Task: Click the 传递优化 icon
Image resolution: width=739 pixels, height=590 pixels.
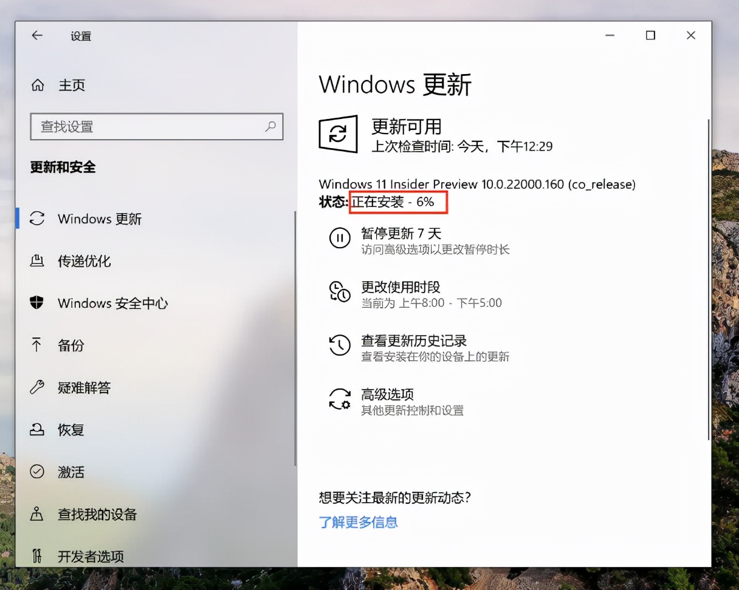Action: (38, 261)
